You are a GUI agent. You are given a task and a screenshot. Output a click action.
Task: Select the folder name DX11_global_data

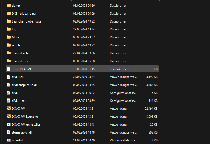24,14
